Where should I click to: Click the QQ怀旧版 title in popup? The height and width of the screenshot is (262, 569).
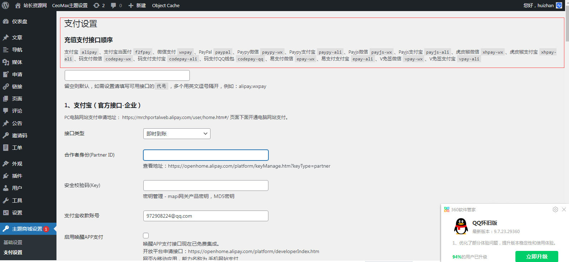(x=485, y=223)
